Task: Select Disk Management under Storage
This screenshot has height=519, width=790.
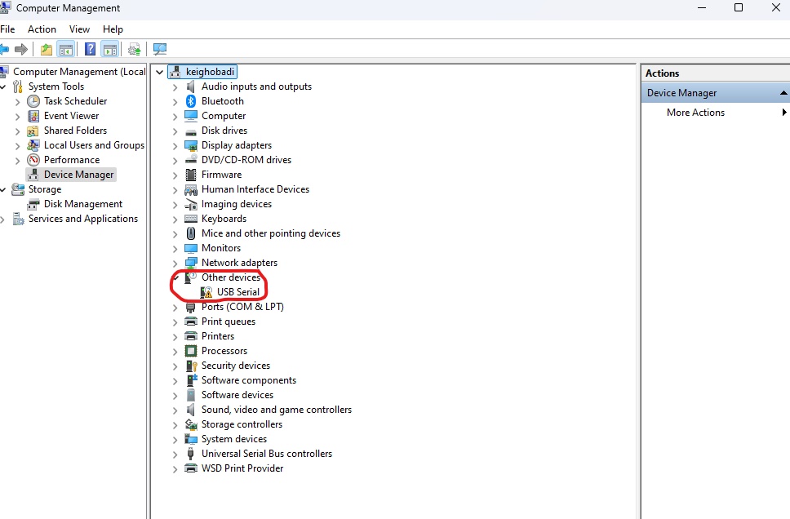Action: (x=82, y=204)
